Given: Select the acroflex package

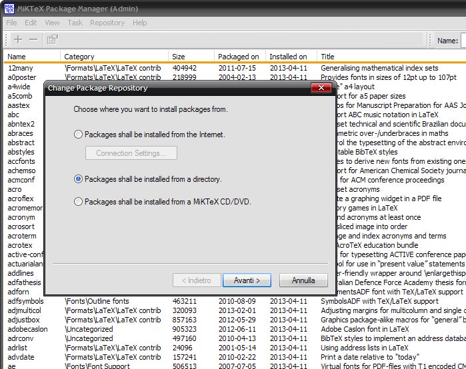Looking at the screenshot, I should [21, 198].
